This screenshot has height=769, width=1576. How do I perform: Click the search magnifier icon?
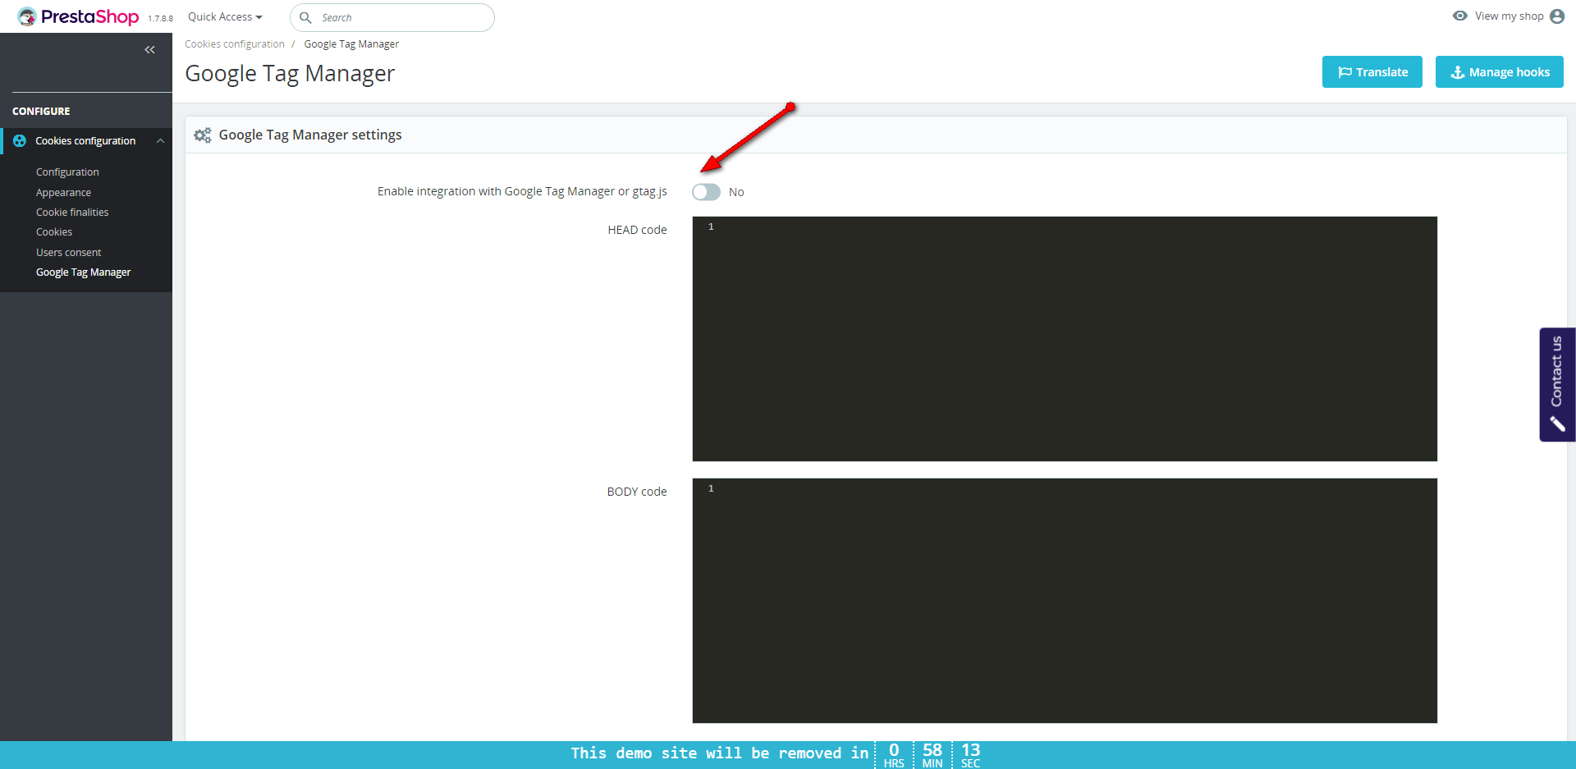coord(305,17)
